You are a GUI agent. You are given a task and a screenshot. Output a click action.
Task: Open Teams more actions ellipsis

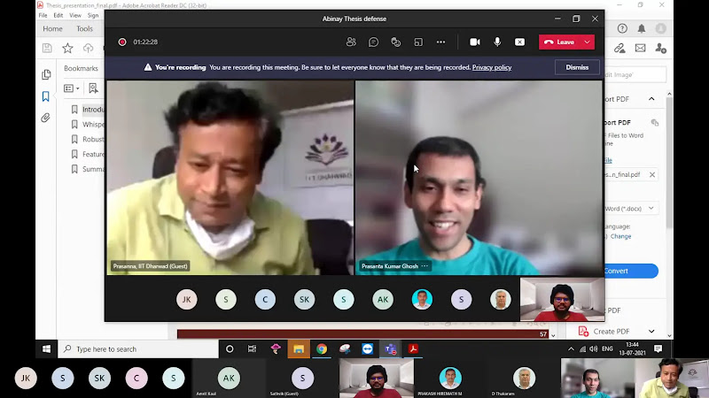tap(440, 42)
